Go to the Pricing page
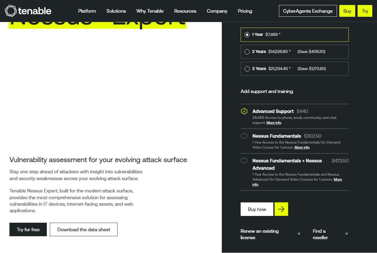The image size is (377, 253). (245, 11)
